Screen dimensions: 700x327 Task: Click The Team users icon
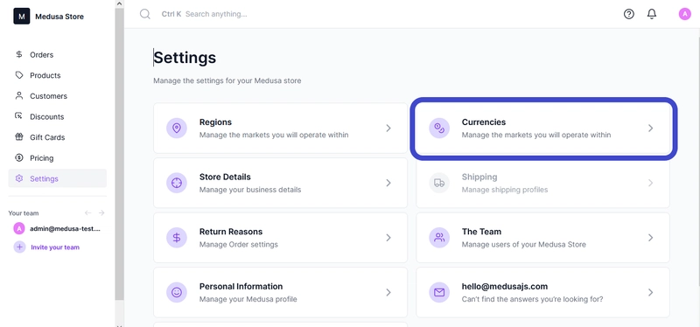439,238
